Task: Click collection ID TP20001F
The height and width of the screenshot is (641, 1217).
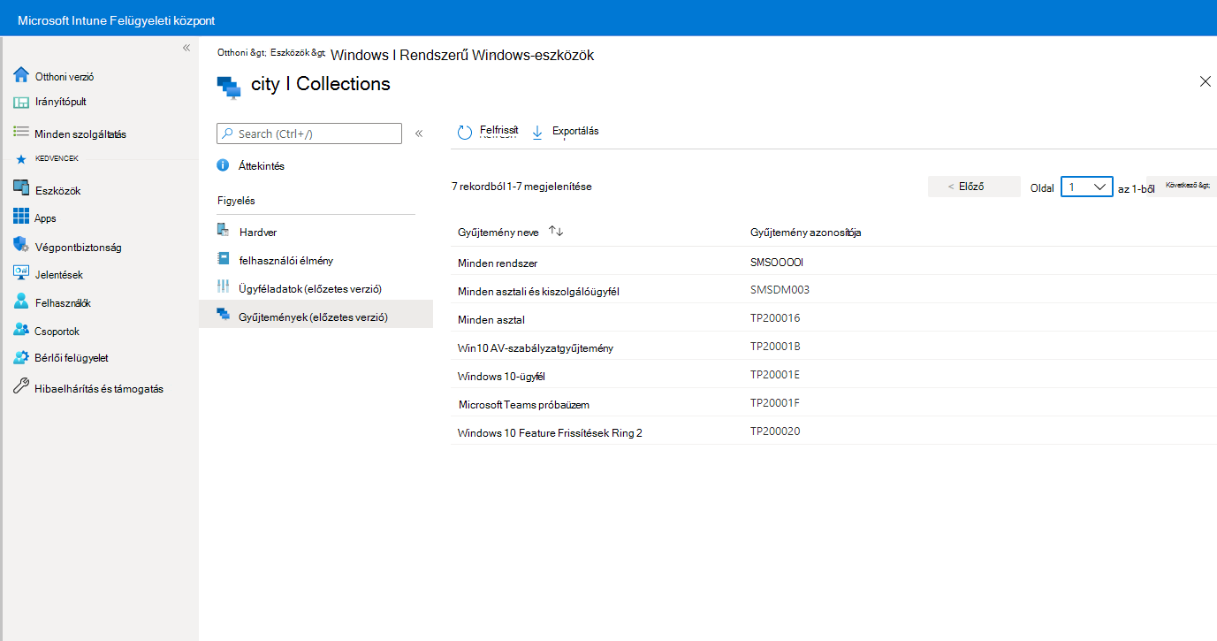Action: (775, 403)
